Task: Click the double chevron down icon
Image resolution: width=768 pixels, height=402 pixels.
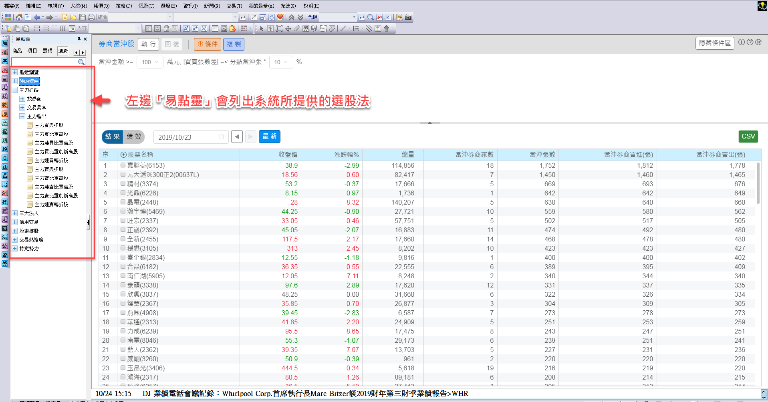Action: [300, 17]
